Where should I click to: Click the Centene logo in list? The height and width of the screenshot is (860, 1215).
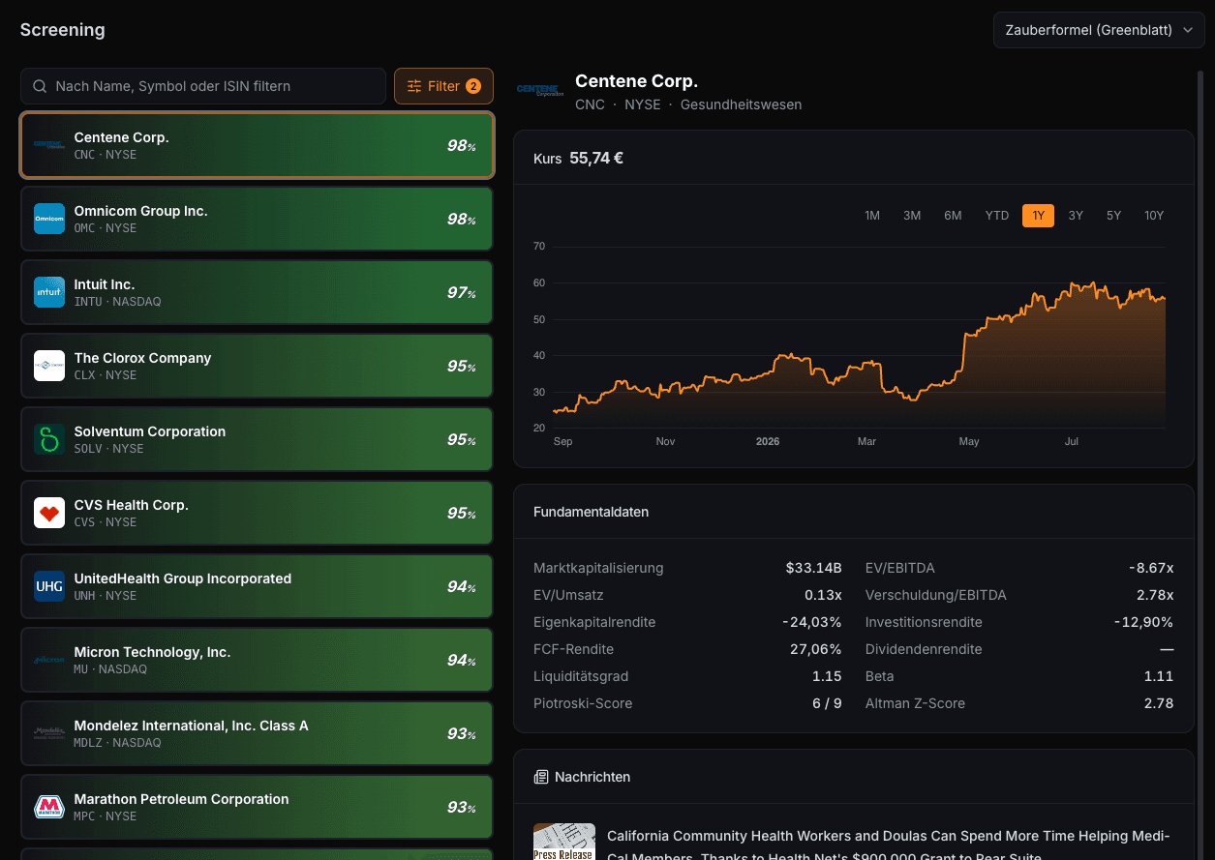pyautogui.click(x=49, y=145)
